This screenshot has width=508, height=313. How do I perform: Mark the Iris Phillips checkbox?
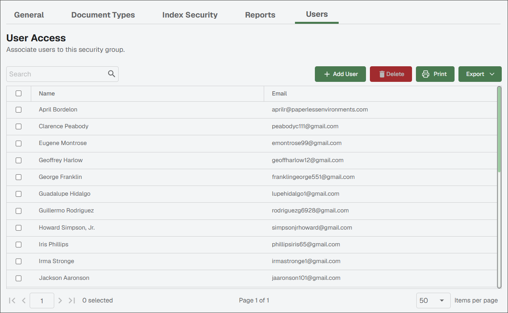pyautogui.click(x=18, y=245)
